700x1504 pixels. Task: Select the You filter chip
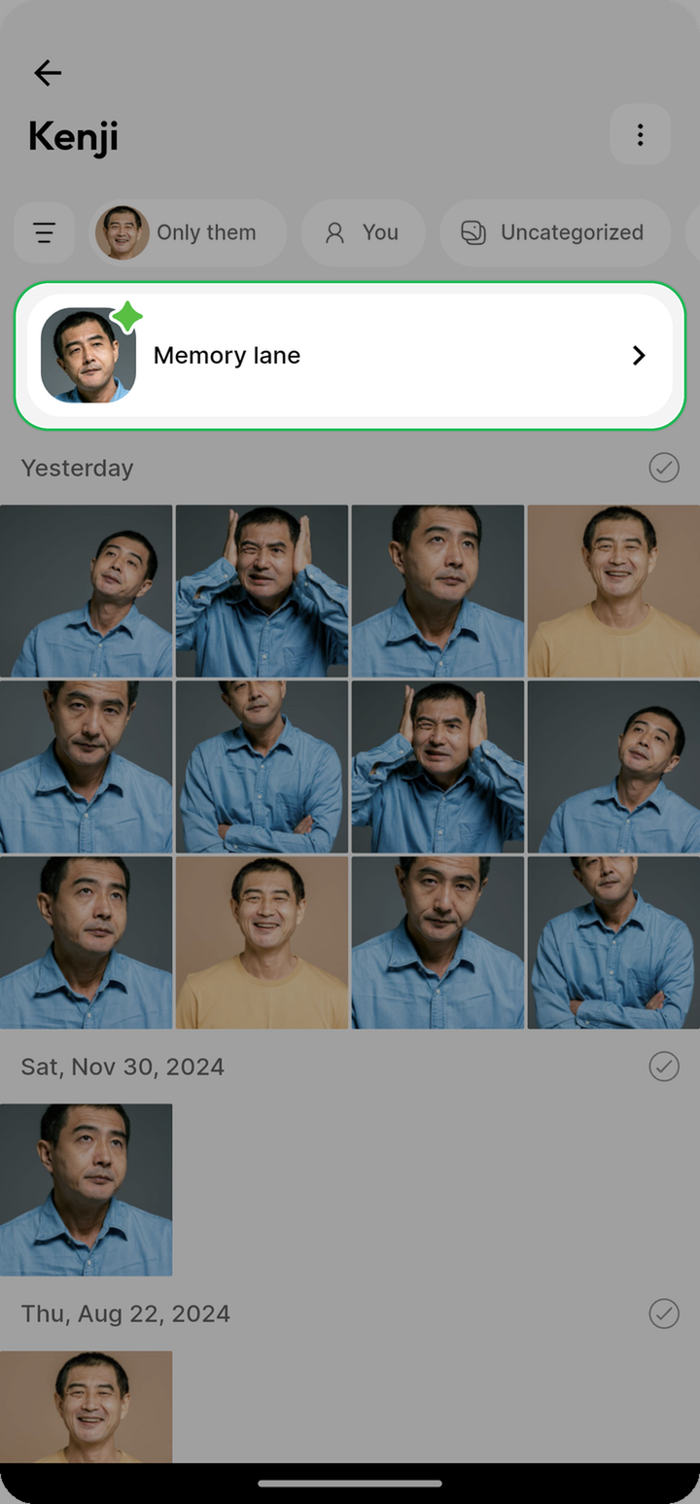point(363,232)
